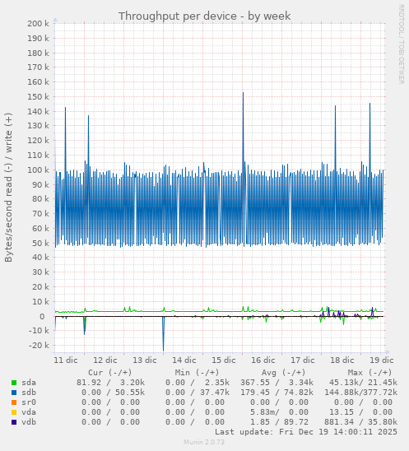Image resolution: width=409 pixels, height=451 pixels.
Task: Click the sda average '367.55 / 3.34k'
Action: tap(277, 383)
